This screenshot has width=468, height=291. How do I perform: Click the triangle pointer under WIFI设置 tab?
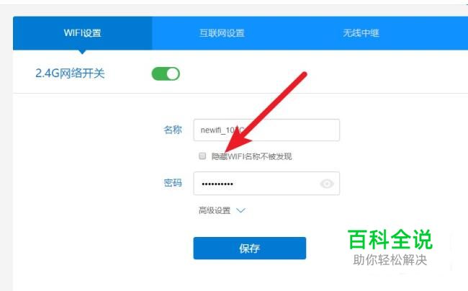[x=82, y=52]
